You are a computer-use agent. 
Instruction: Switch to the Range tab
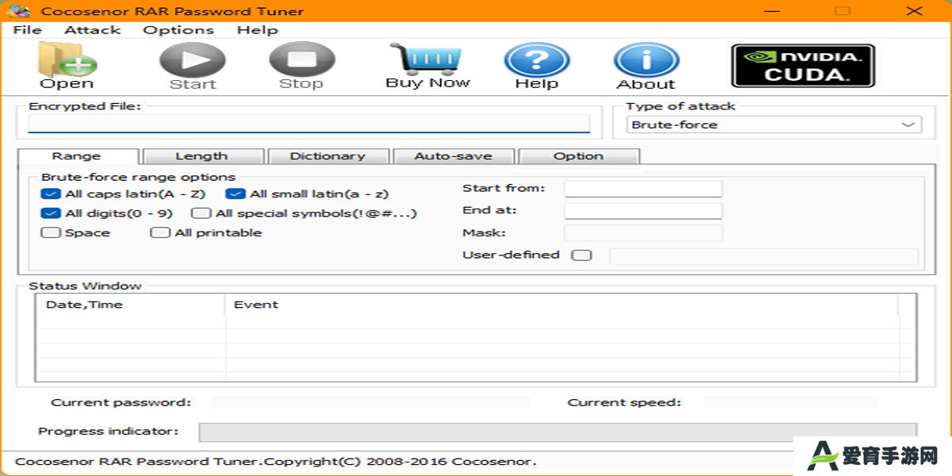pyautogui.click(x=77, y=156)
